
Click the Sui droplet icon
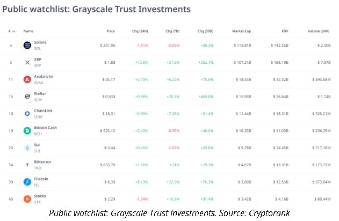pos(27,148)
